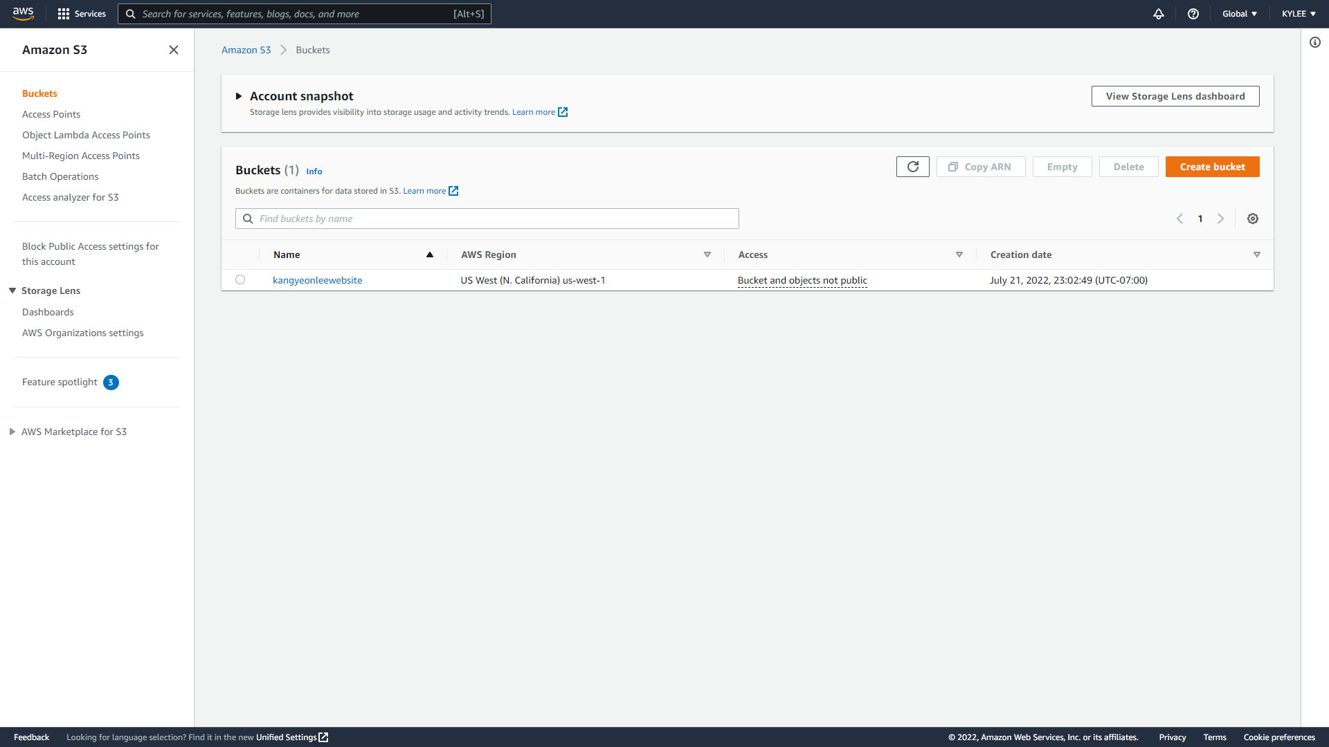Click Feedback in the footer
The width and height of the screenshot is (1329, 747).
[32, 737]
